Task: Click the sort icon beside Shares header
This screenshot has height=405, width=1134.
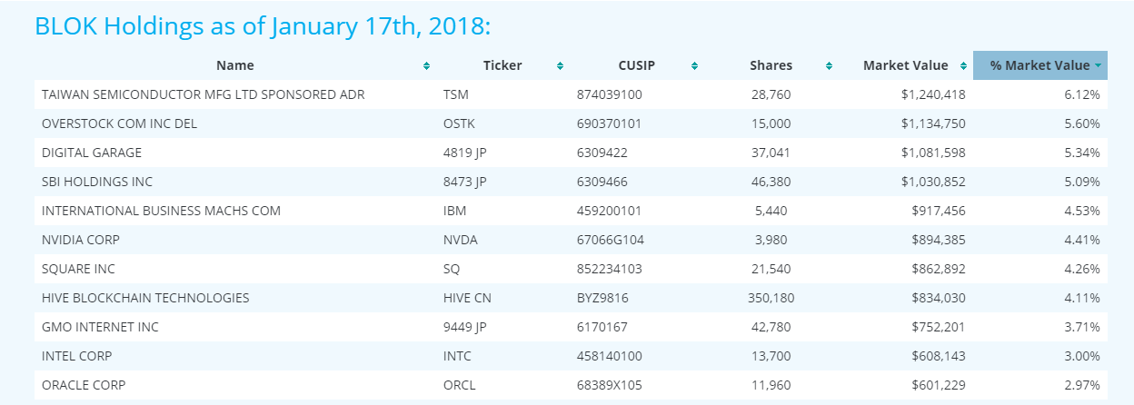Action: click(x=829, y=65)
